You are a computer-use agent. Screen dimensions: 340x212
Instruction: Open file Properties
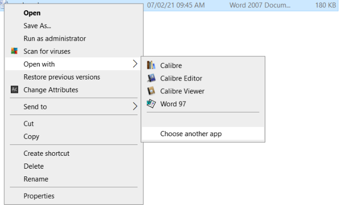click(x=39, y=196)
